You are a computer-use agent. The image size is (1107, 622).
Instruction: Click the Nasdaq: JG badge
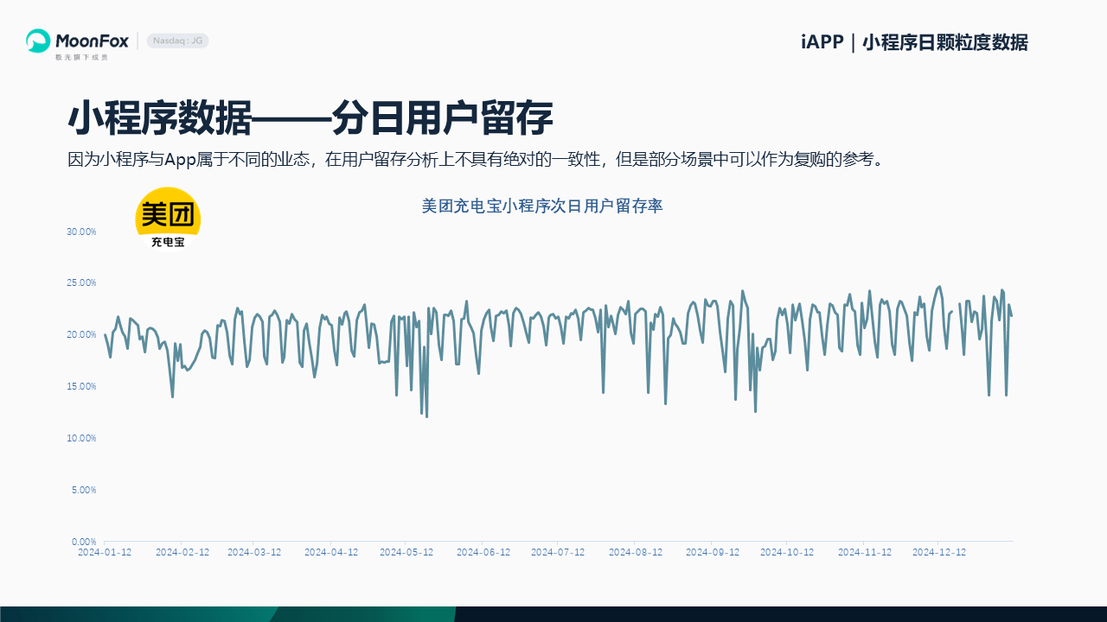pyautogui.click(x=177, y=41)
